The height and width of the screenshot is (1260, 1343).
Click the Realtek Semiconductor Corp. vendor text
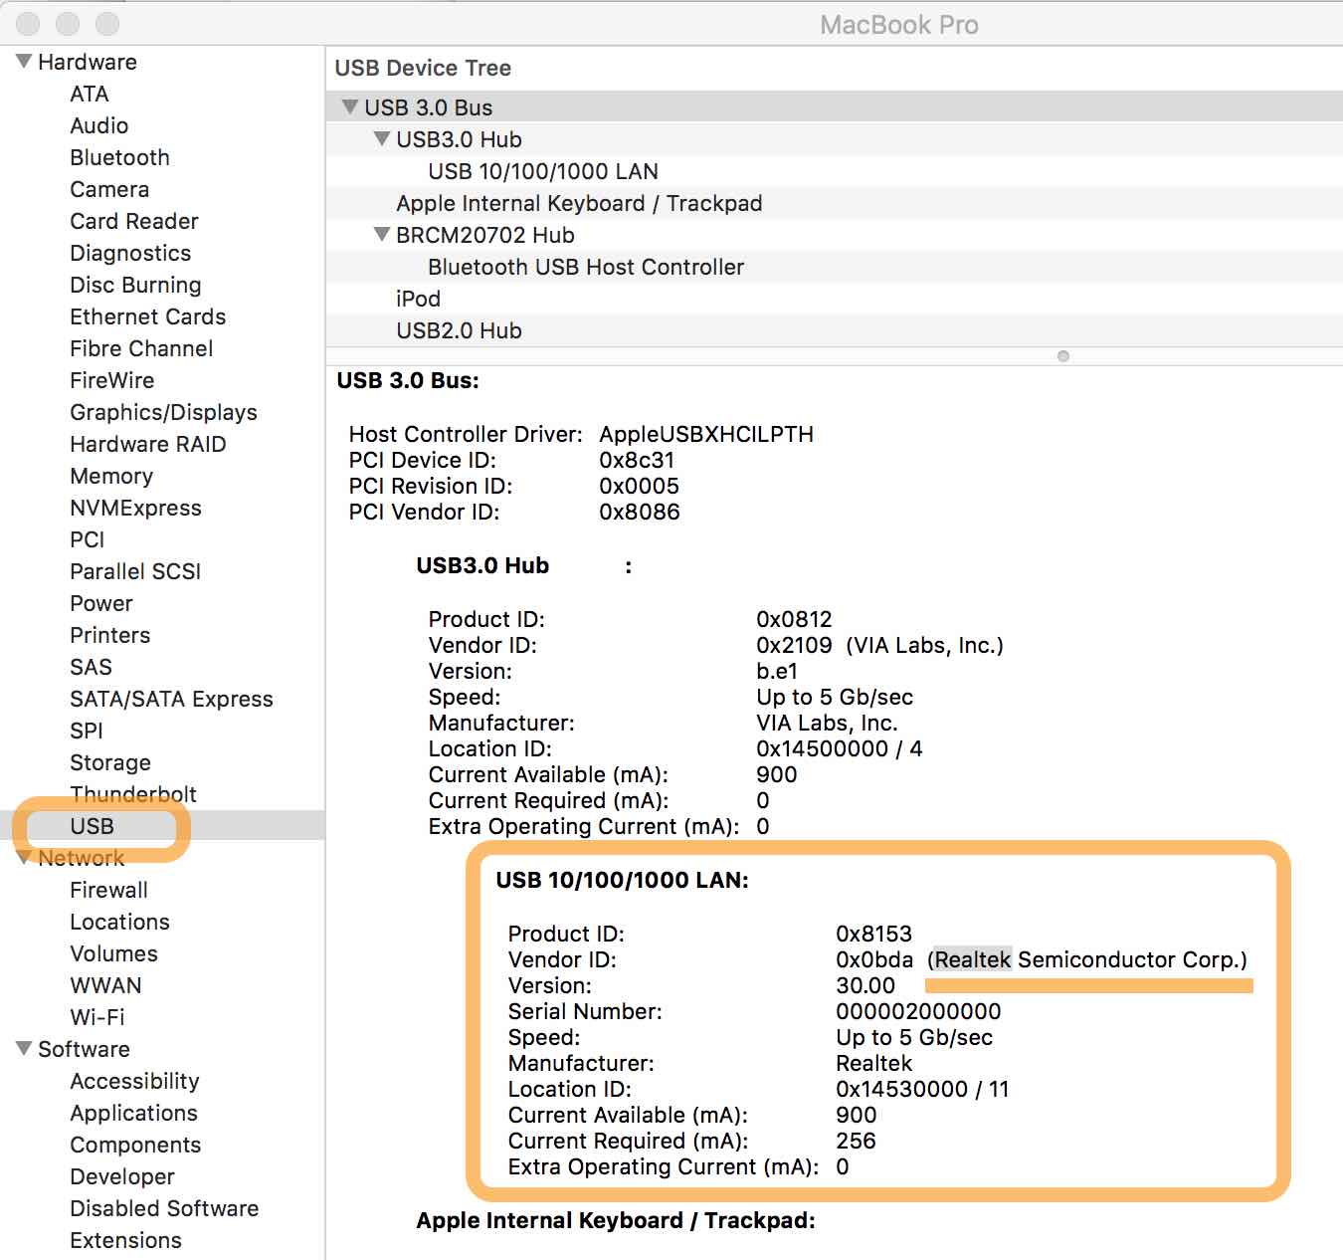click(x=1087, y=959)
